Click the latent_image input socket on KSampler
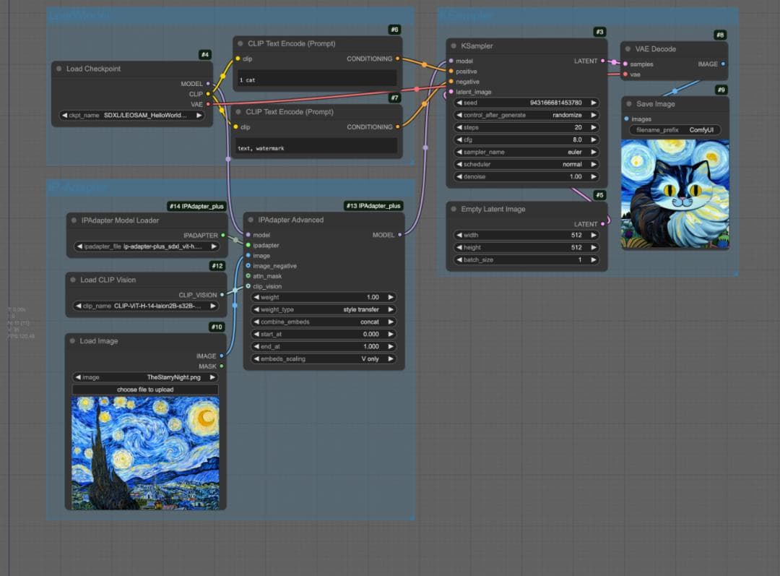The height and width of the screenshot is (576, 780). tap(451, 92)
